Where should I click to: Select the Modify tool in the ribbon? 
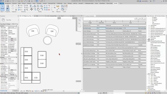[x=2, y=8]
